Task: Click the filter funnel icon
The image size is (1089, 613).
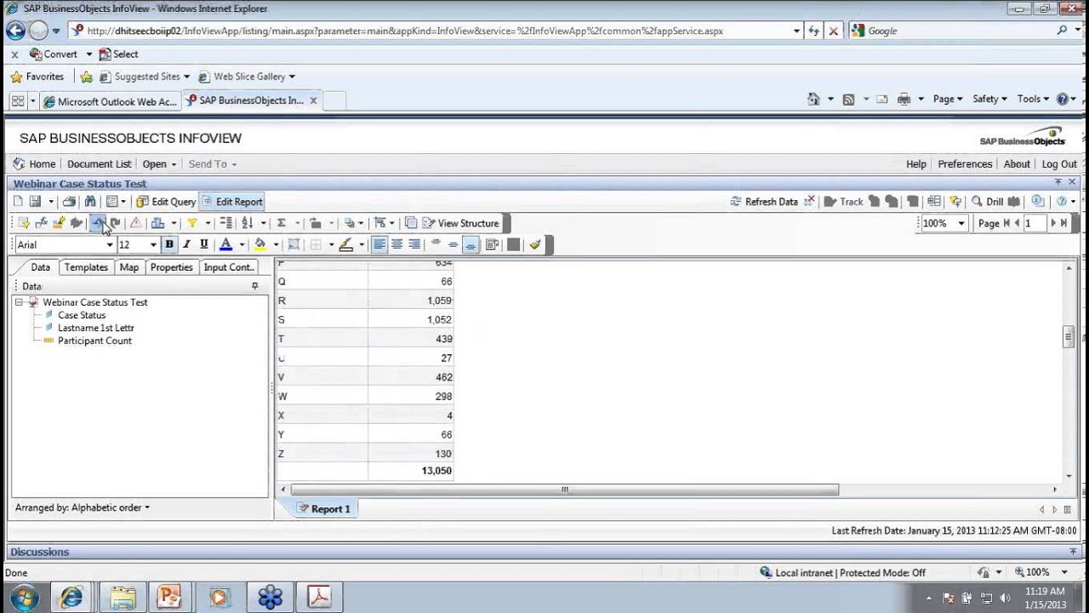Action: click(192, 223)
